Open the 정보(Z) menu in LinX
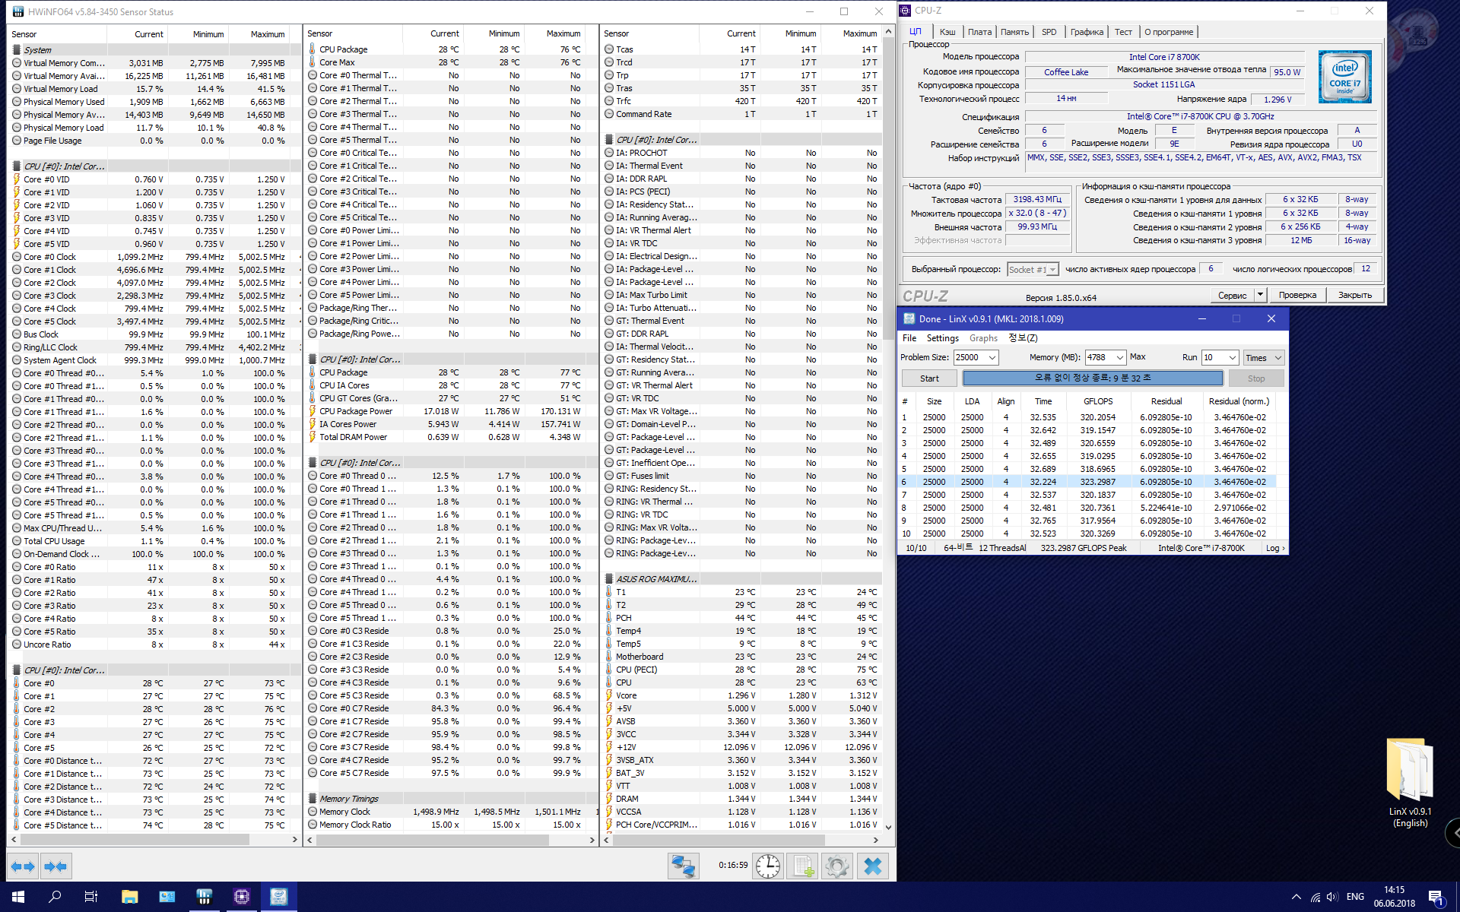 [x=1023, y=338]
